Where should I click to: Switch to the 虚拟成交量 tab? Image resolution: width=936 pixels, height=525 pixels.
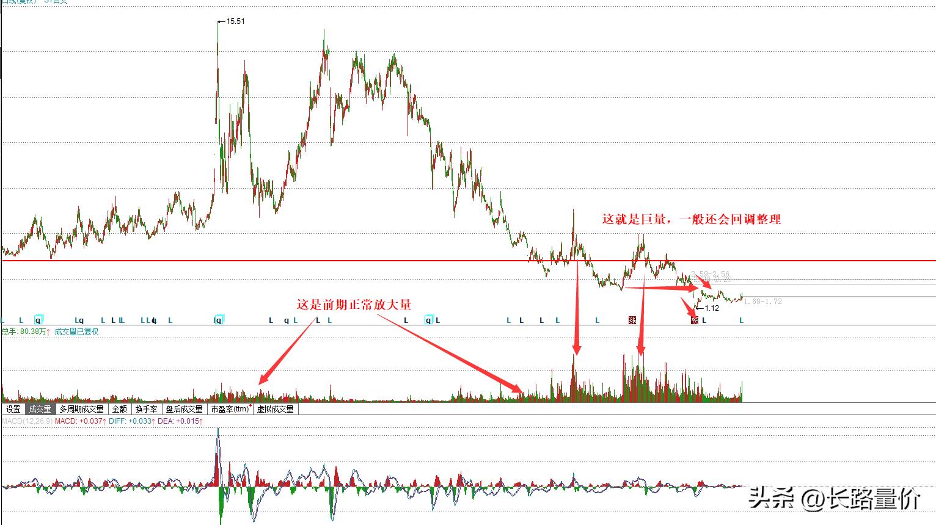(276, 409)
